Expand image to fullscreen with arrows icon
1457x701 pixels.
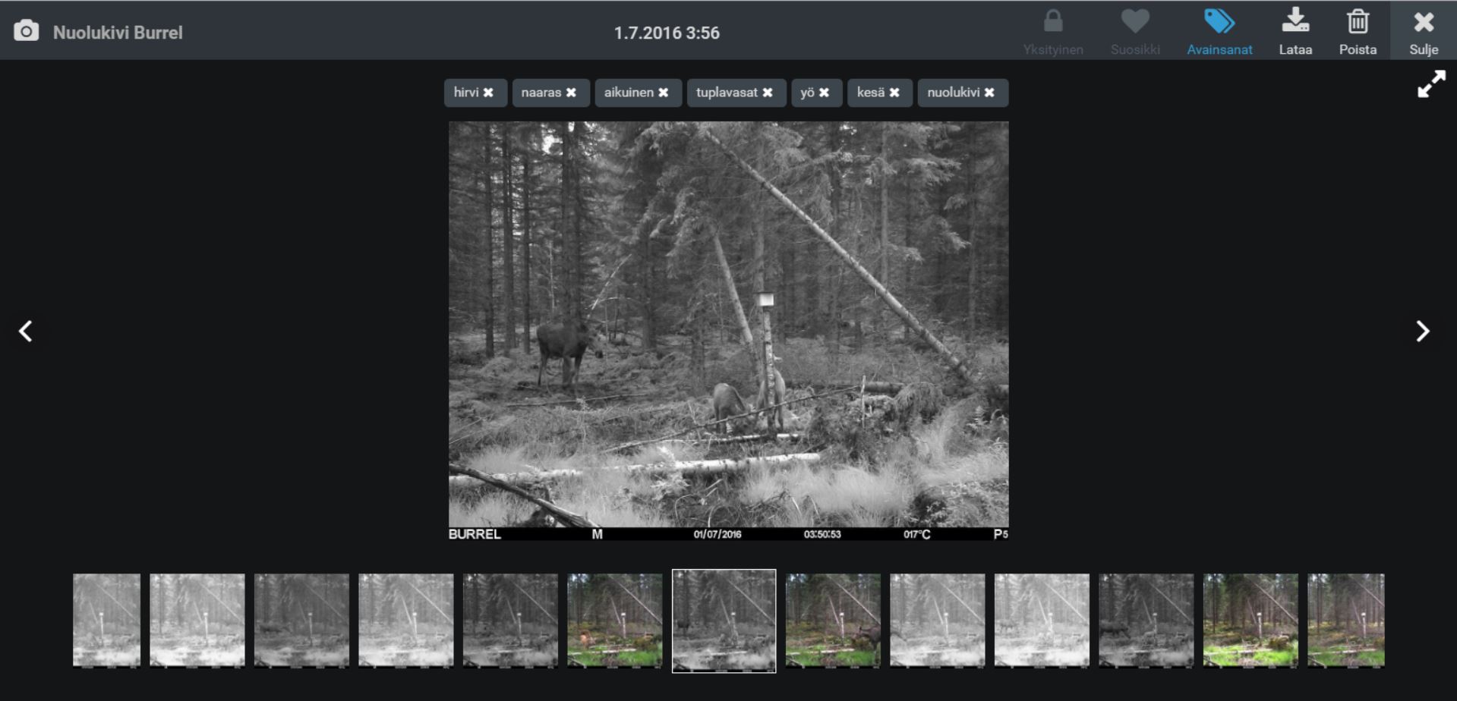point(1431,84)
